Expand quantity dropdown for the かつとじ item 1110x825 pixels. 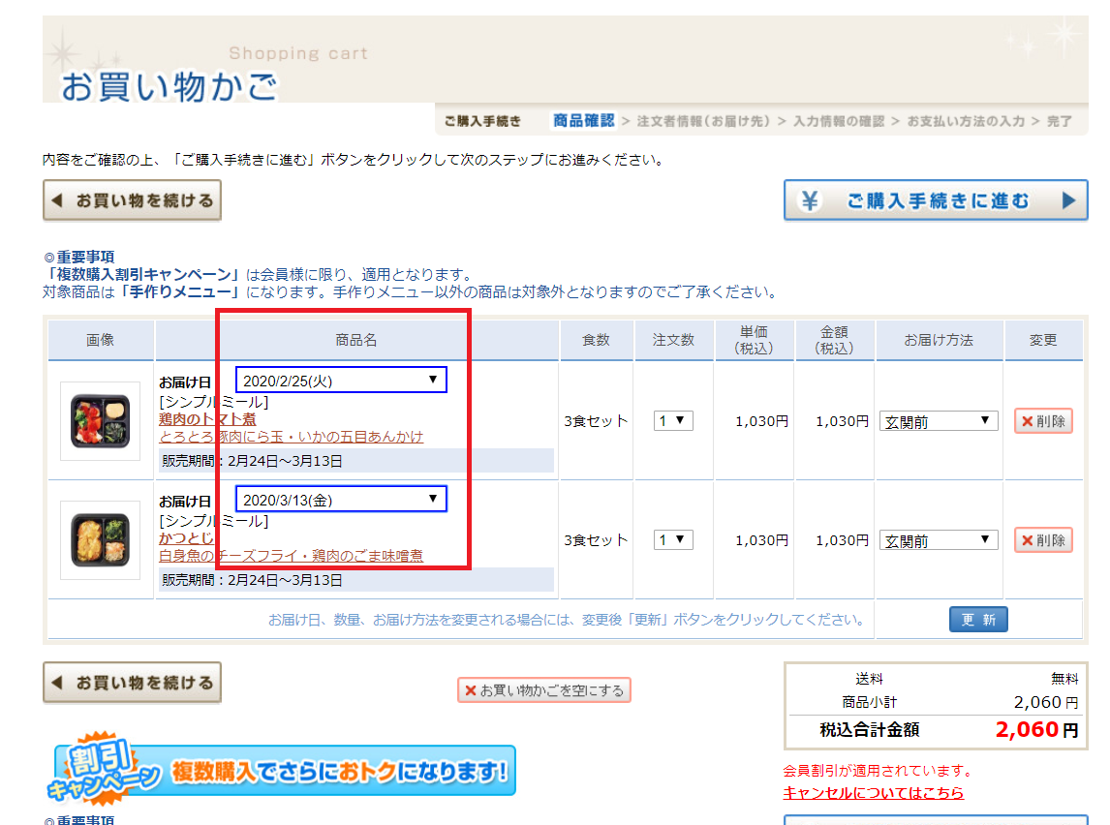673,540
